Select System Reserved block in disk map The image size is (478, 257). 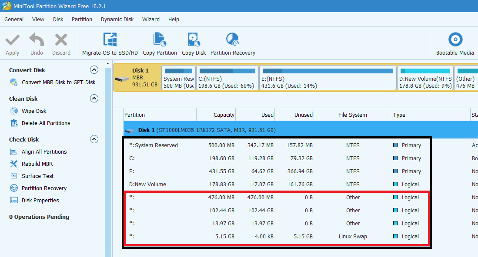[x=178, y=78]
